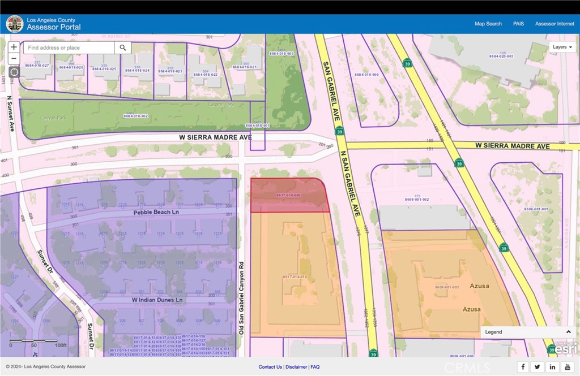The height and width of the screenshot is (376, 580).
Task: Open the PAIS menu item
Action: coord(518,24)
